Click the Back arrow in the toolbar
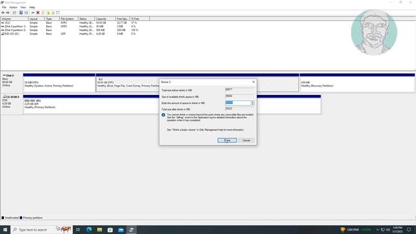This screenshot has height=234, width=416. click(3, 13)
